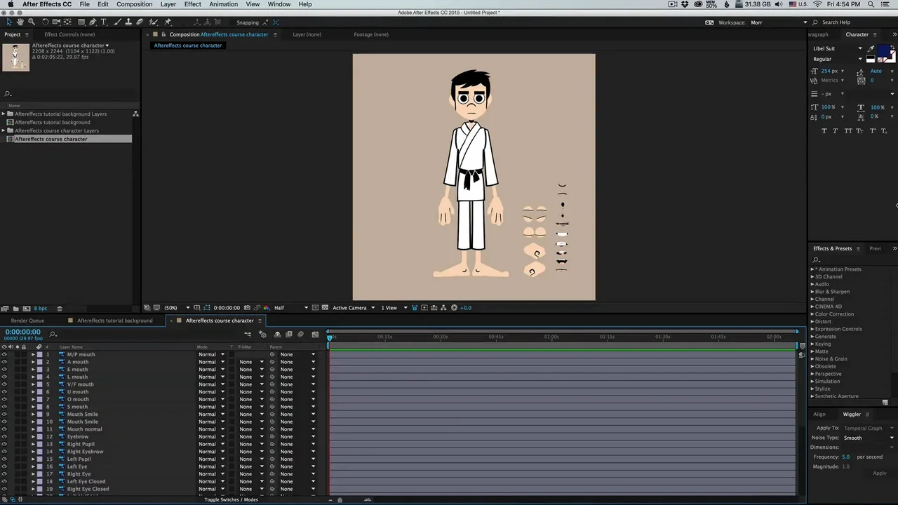Select the Hand tool
Image resolution: width=898 pixels, height=505 pixels.
[x=20, y=22]
